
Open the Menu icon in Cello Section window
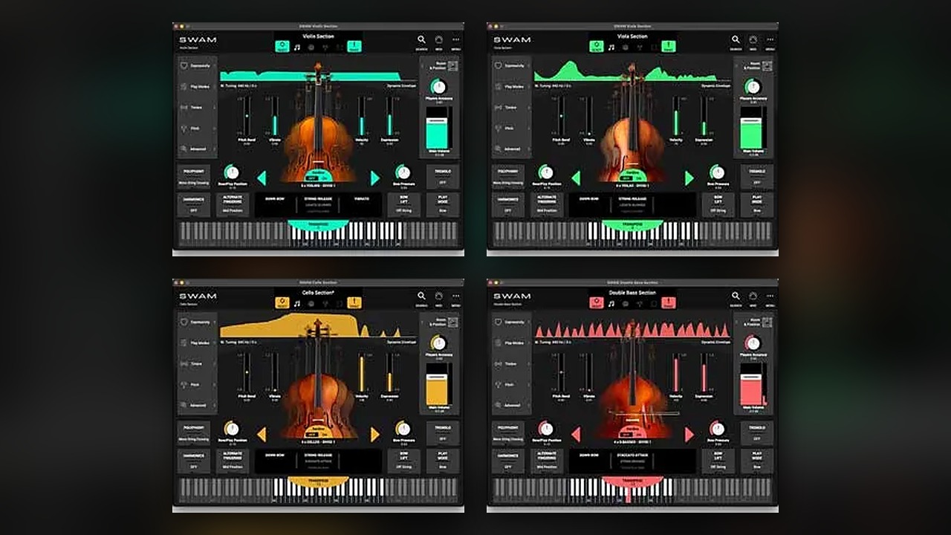point(455,296)
